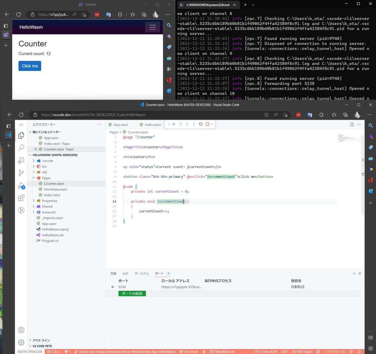376x354 pixels.
Task: Expand the Shared folder
Action: [x=66, y=206]
